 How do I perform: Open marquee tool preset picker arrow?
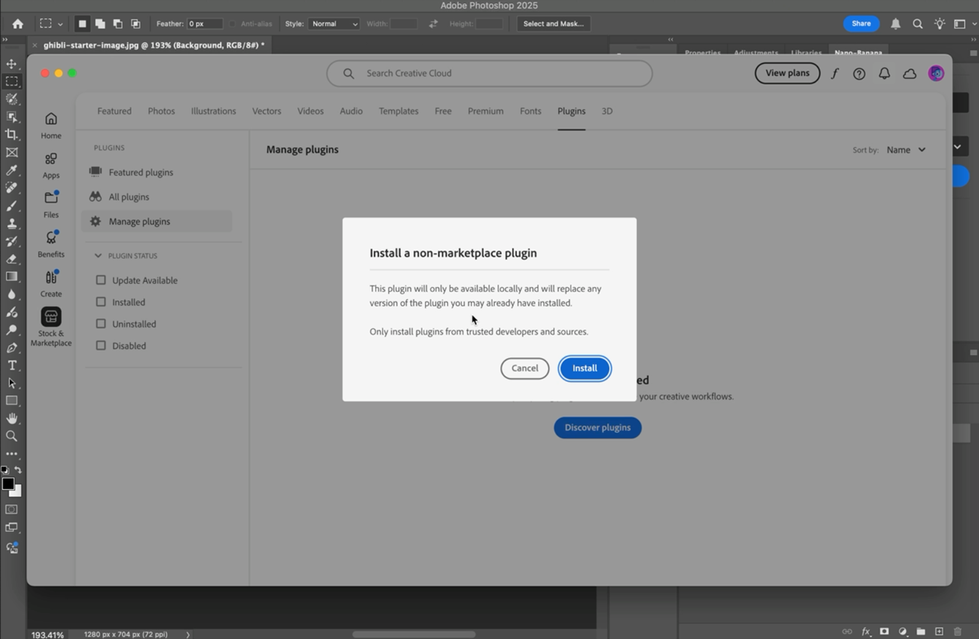click(60, 24)
